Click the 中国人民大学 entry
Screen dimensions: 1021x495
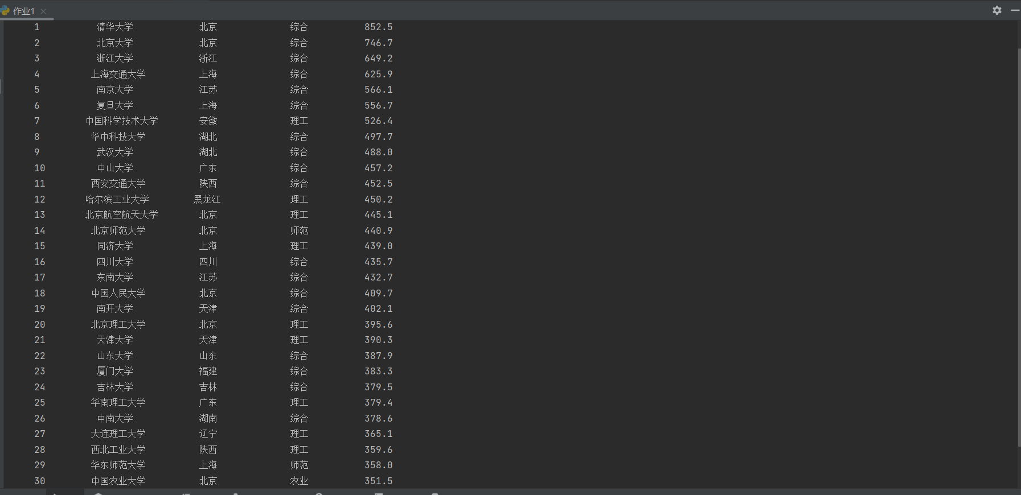click(118, 293)
